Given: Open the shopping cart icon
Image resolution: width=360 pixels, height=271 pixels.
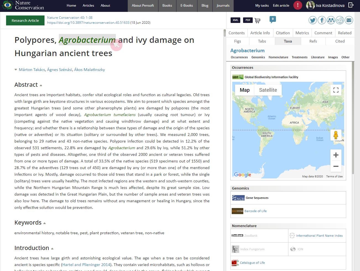Looking at the screenshot, I should [257, 20].
